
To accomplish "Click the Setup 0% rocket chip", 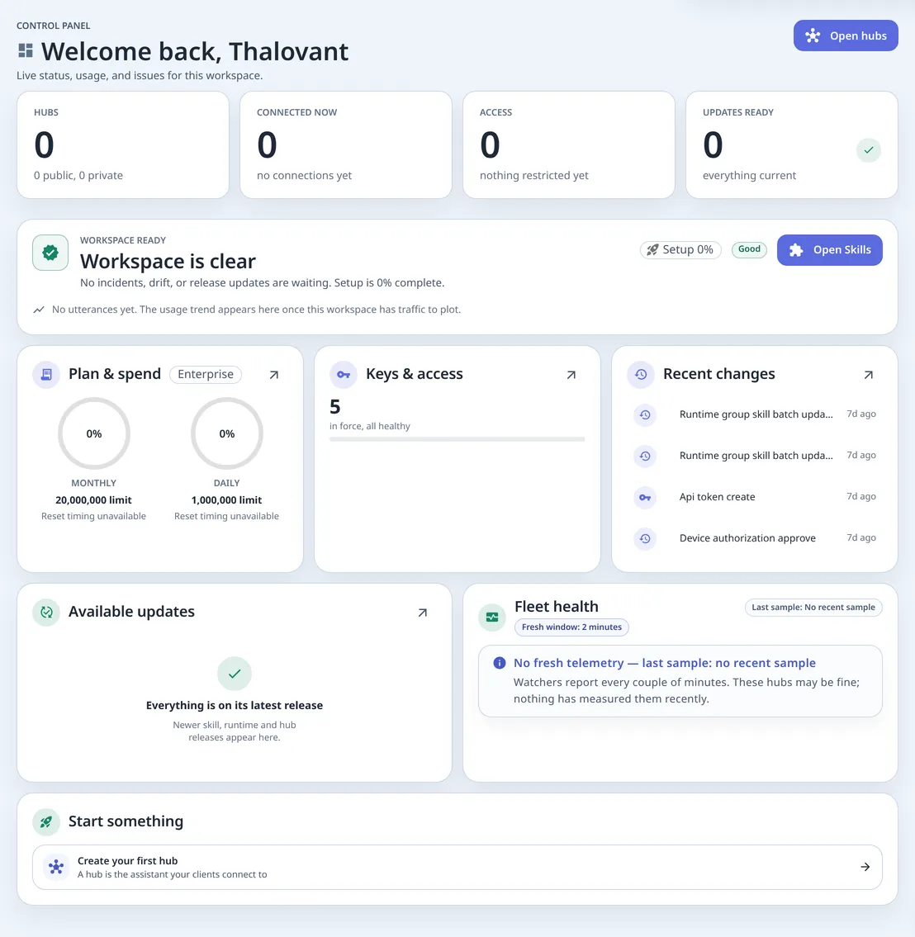I will pyautogui.click(x=680, y=250).
